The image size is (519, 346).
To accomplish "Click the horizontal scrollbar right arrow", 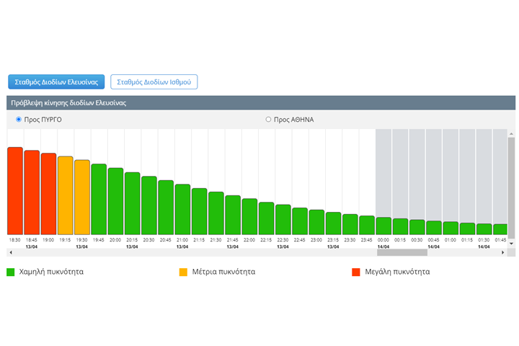I will [x=503, y=252].
